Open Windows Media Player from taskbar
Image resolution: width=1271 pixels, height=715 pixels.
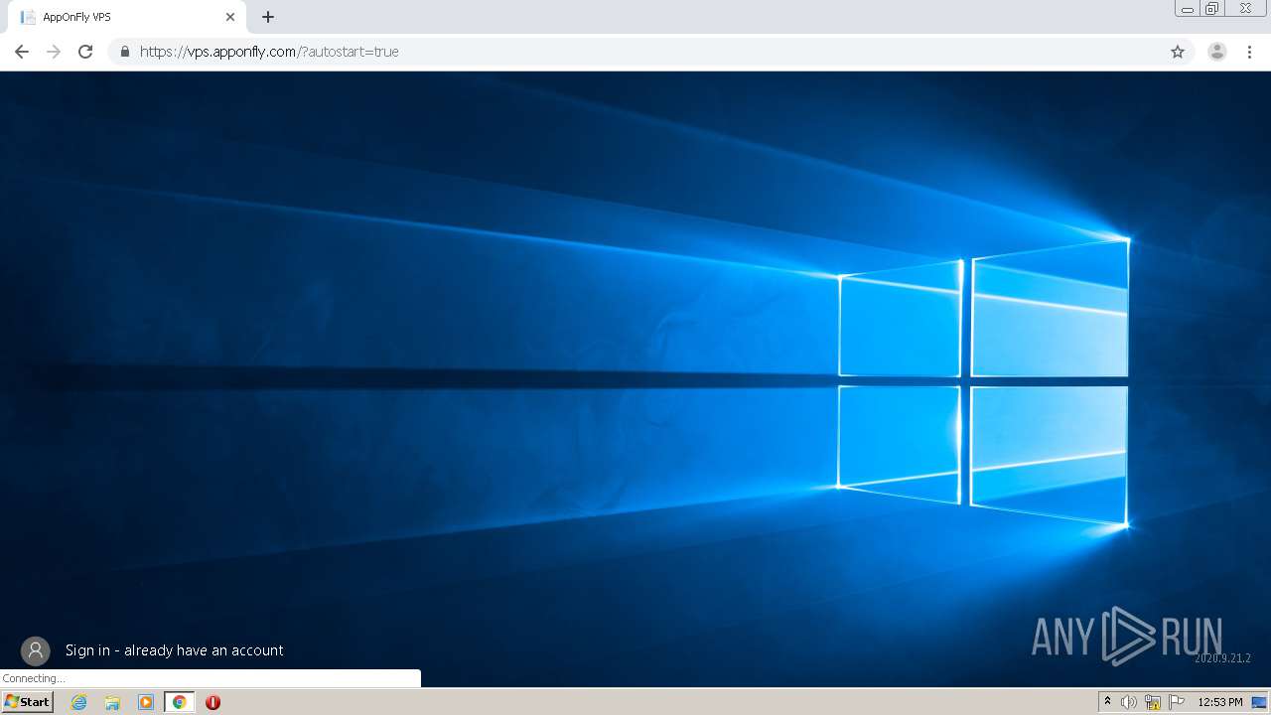146,702
